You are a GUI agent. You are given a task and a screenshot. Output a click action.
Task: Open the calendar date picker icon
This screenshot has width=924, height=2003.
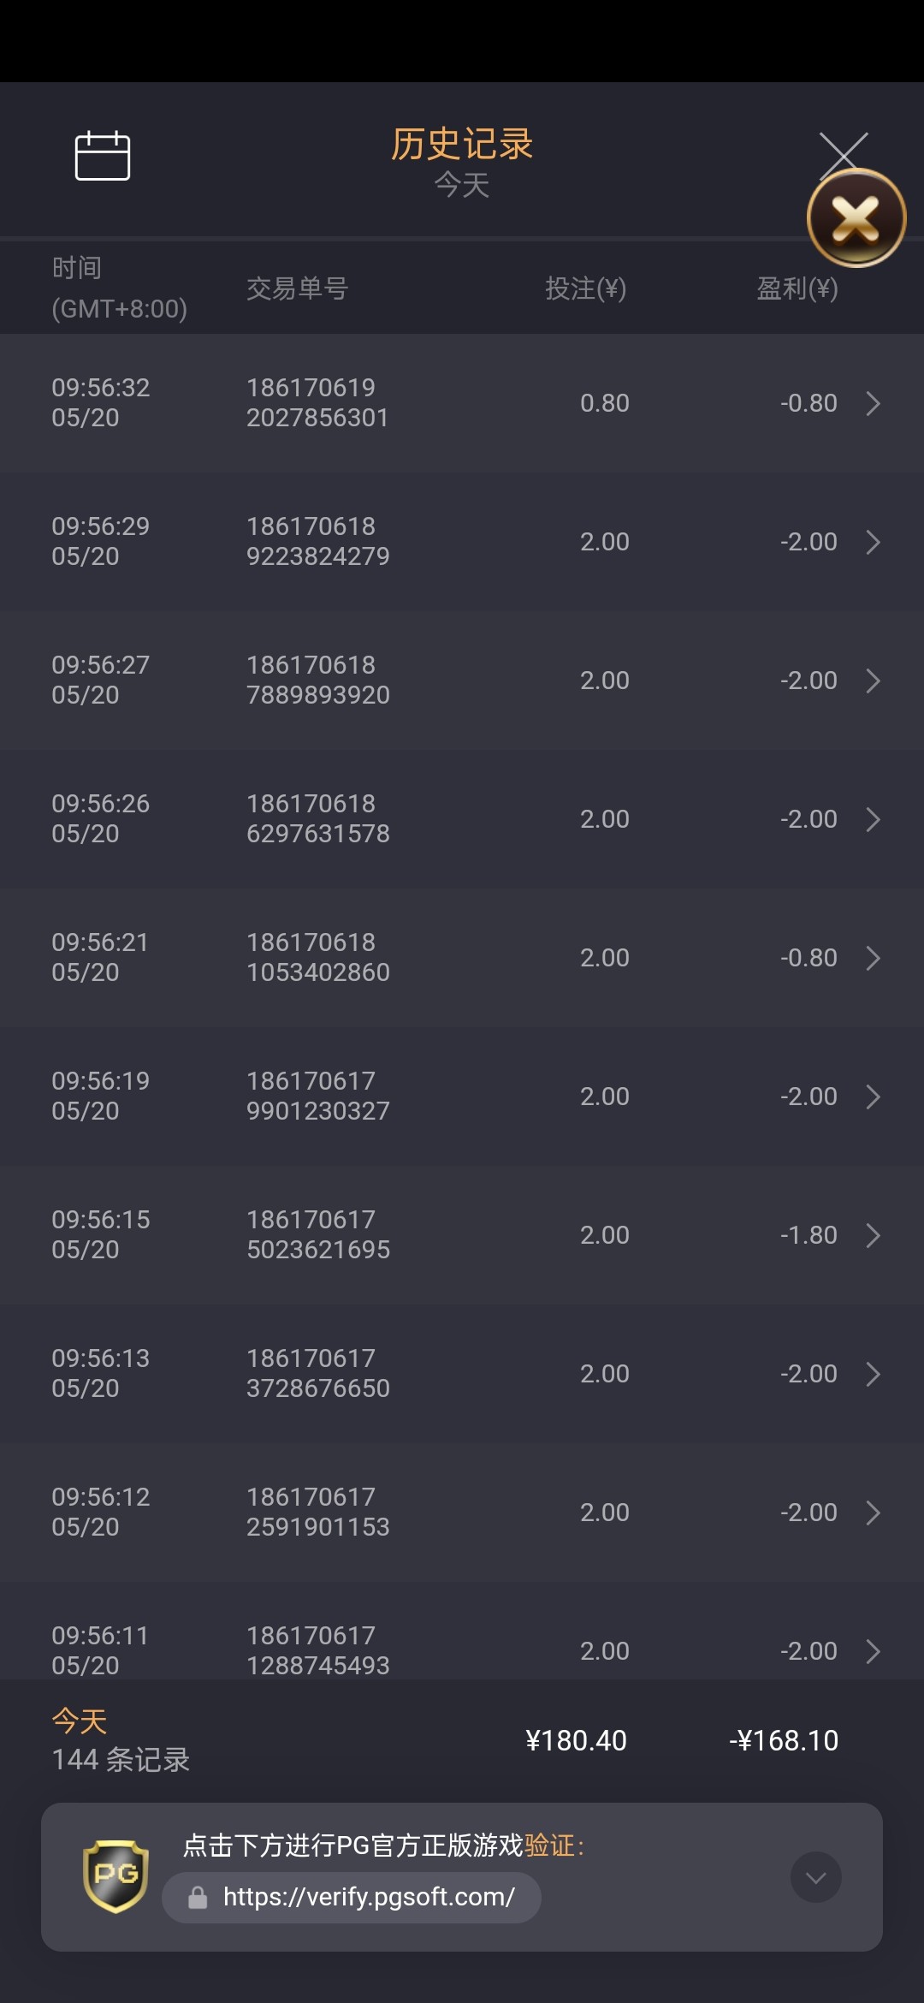[103, 156]
